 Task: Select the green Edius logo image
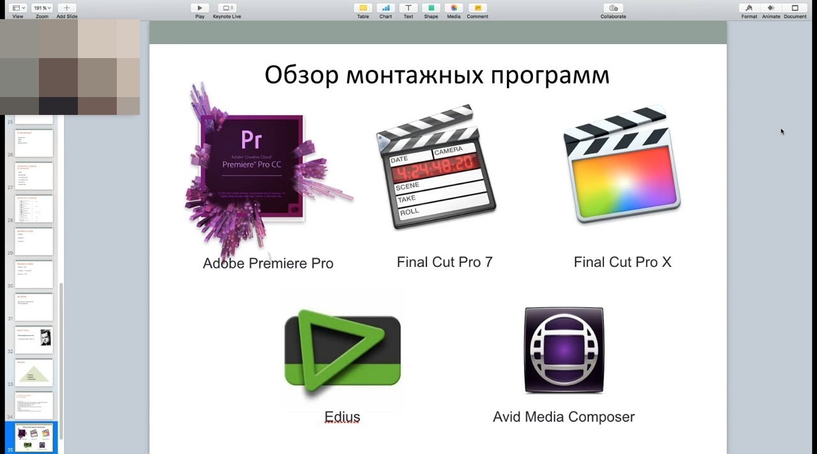[x=342, y=350]
